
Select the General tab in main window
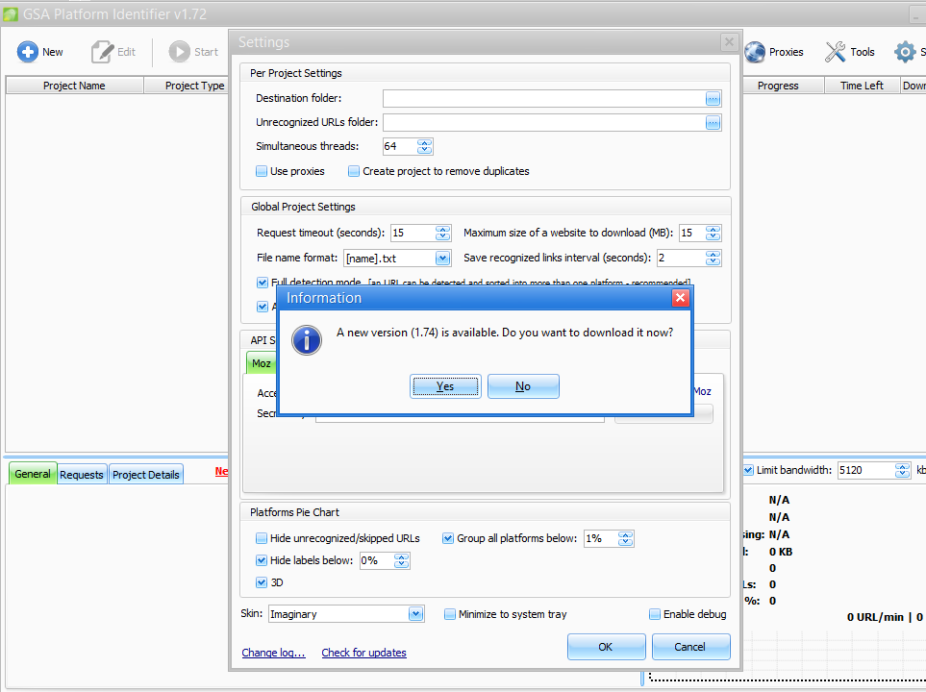[x=33, y=474]
